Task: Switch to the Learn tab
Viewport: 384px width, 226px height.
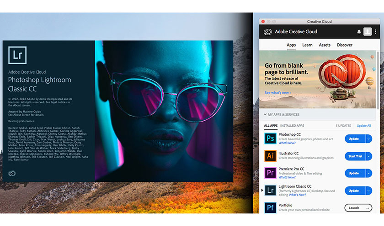Action: coord(307,45)
